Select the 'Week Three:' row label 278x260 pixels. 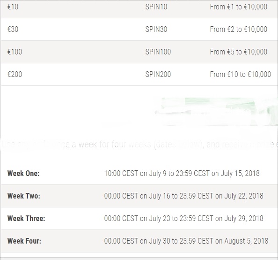pos(26,218)
